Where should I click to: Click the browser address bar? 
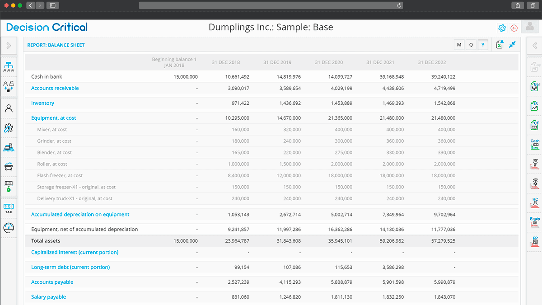coord(271,5)
